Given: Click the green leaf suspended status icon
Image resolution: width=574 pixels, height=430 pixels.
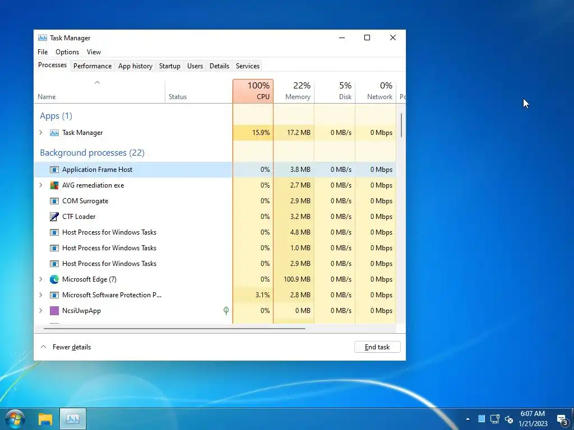Looking at the screenshot, I should pos(226,310).
